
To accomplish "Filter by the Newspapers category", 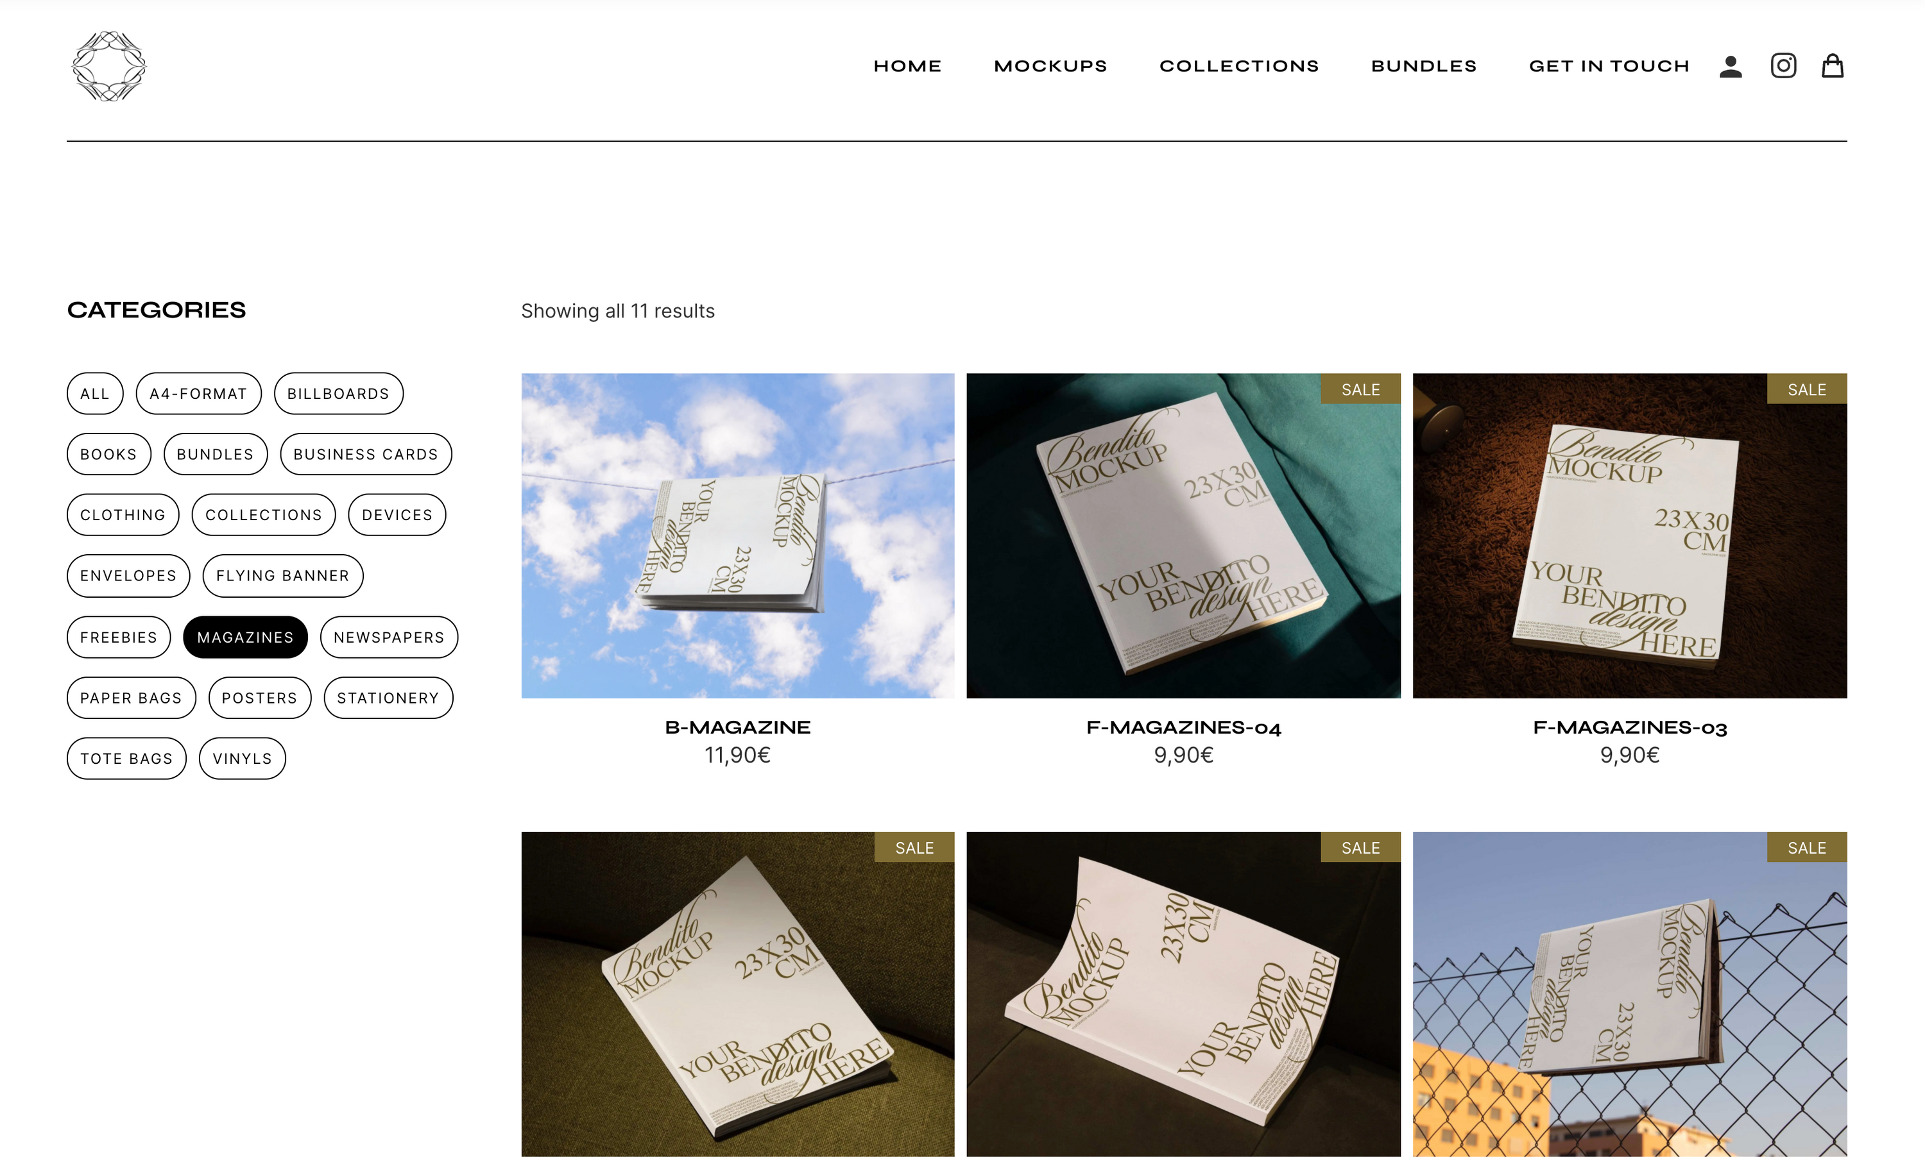I will click(389, 637).
